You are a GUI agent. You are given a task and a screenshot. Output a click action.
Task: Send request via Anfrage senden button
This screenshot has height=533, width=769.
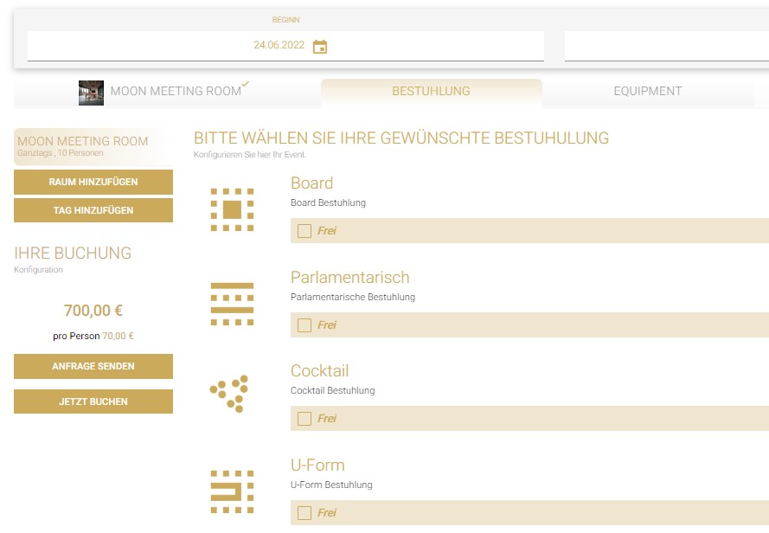click(93, 366)
